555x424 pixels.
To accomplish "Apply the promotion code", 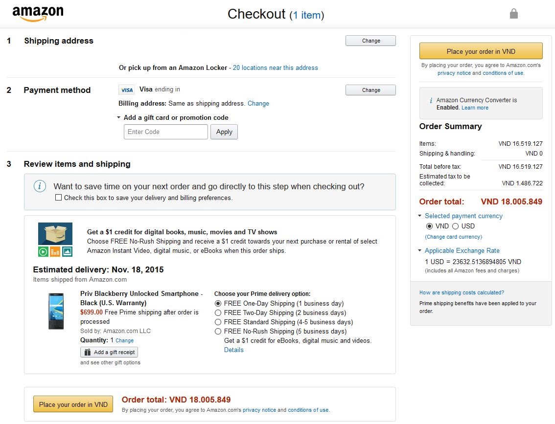I will [224, 132].
